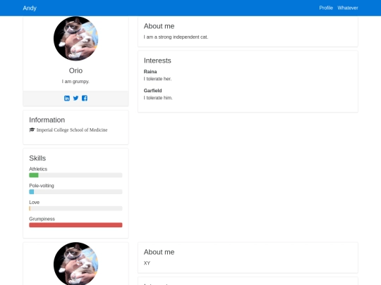Open the Whatever menu item
381x285 pixels.
coord(348,8)
